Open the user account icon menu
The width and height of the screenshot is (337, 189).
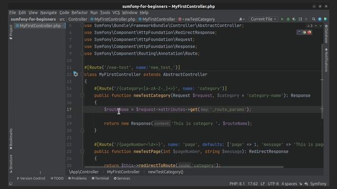(242, 19)
